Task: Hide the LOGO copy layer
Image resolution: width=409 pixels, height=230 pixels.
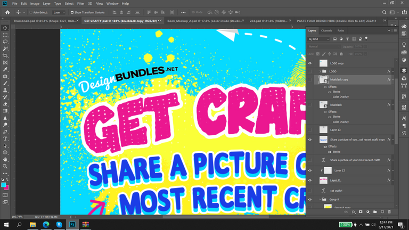Action: coord(310,63)
